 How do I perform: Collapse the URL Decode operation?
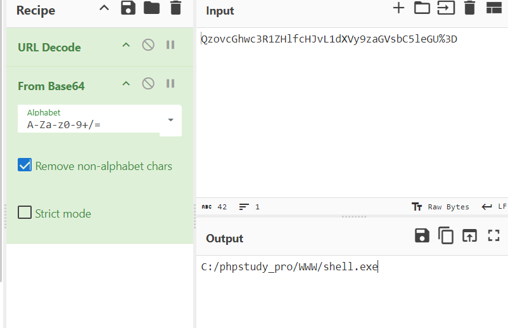126,45
